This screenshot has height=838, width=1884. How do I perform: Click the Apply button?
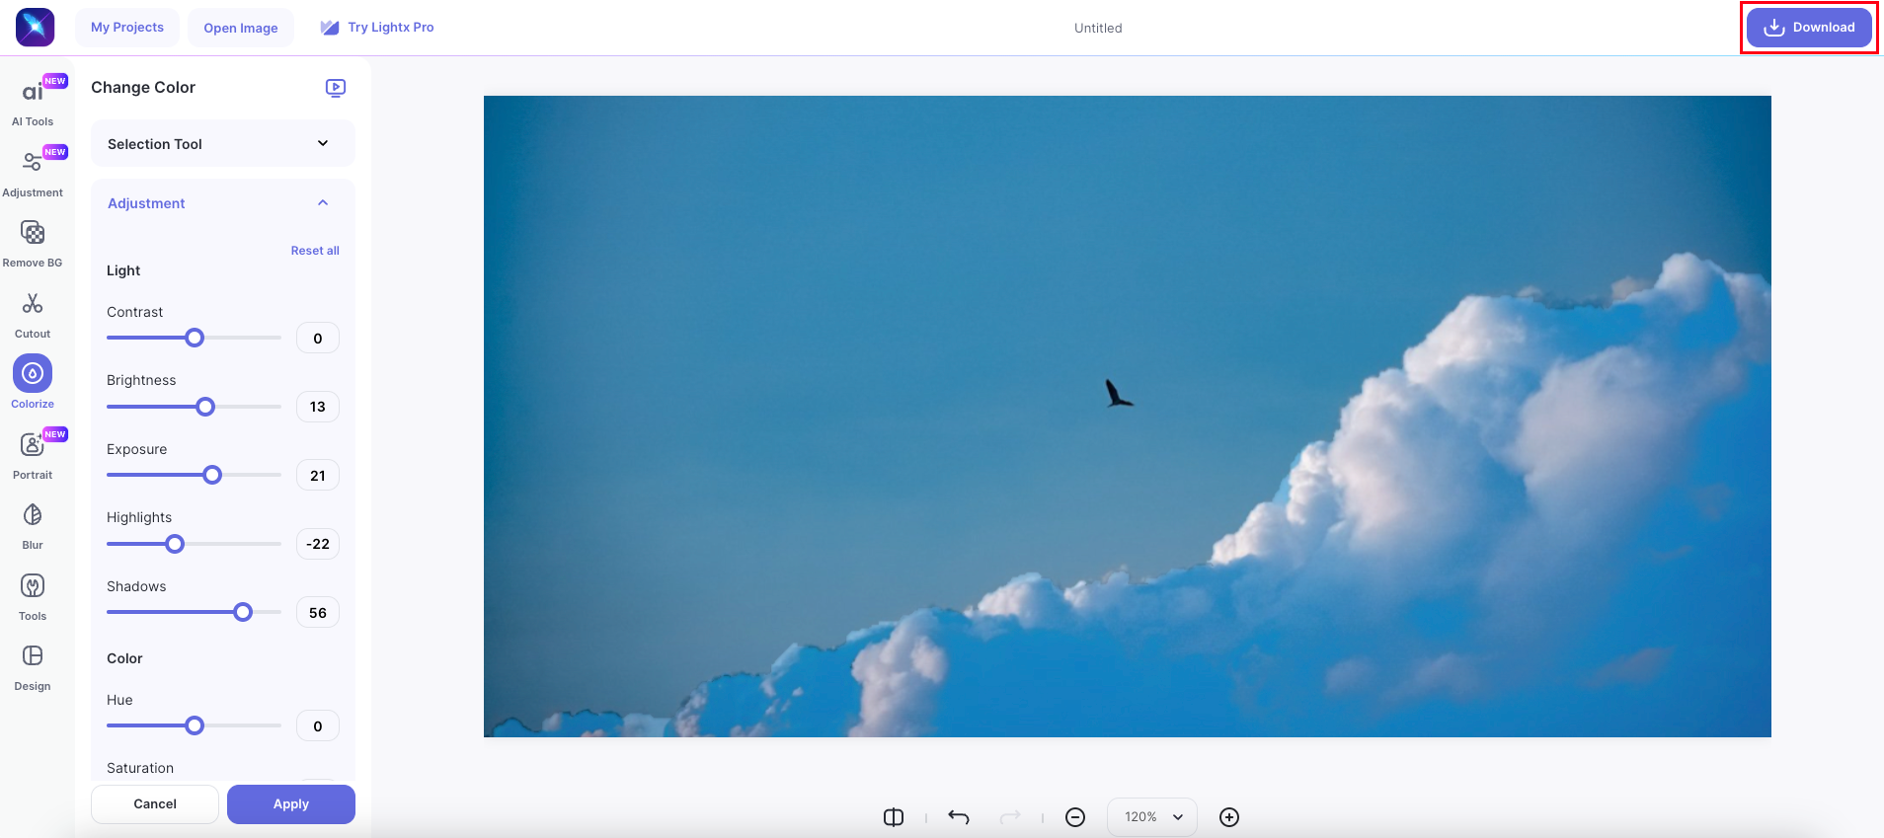(291, 804)
